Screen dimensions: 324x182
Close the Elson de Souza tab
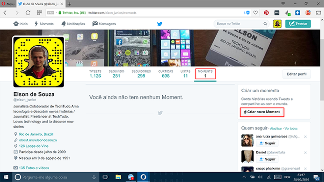[x=62, y=4]
